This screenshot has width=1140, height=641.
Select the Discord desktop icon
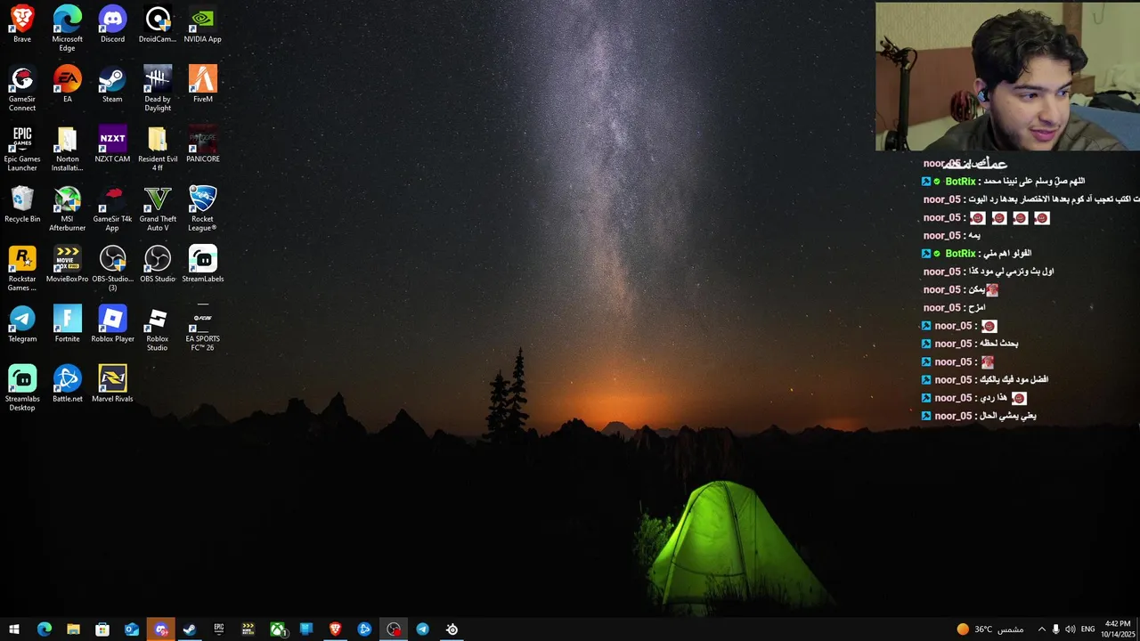[112, 24]
